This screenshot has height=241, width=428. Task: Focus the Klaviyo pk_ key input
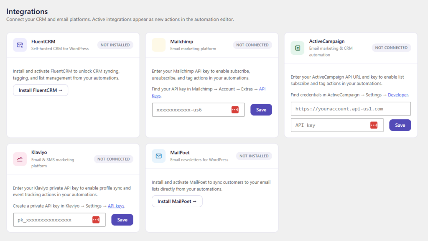(59, 220)
